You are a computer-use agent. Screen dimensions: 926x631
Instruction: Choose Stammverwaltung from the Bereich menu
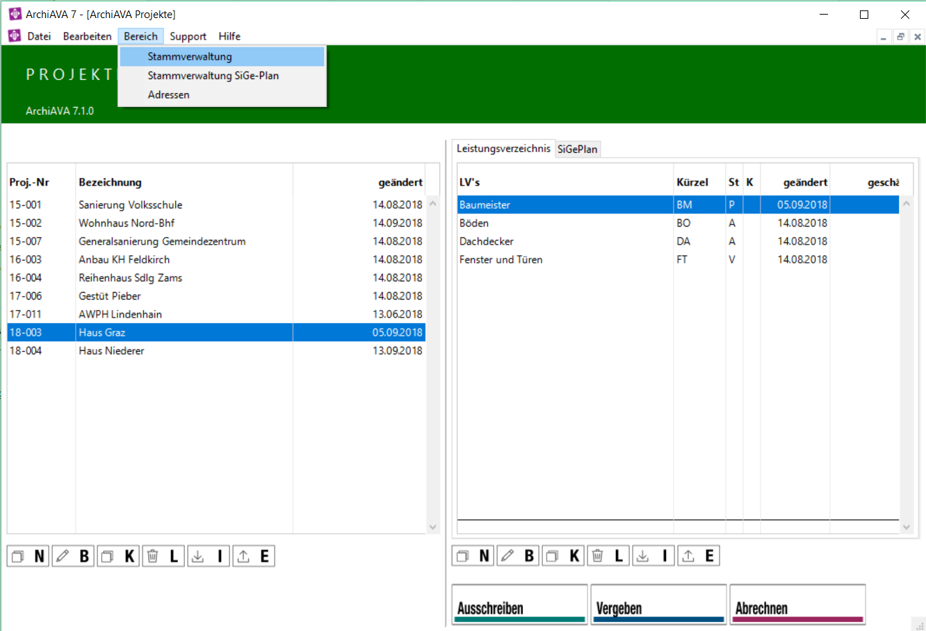pyautogui.click(x=222, y=56)
